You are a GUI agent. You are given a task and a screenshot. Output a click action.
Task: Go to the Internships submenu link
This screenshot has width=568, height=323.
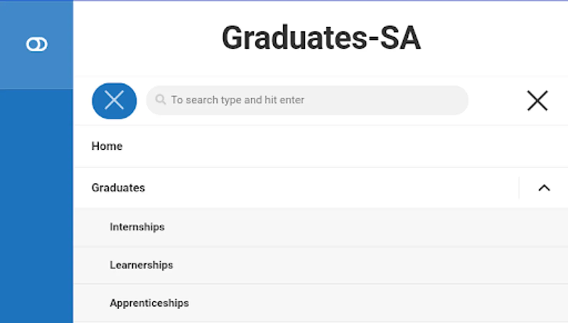point(137,227)
